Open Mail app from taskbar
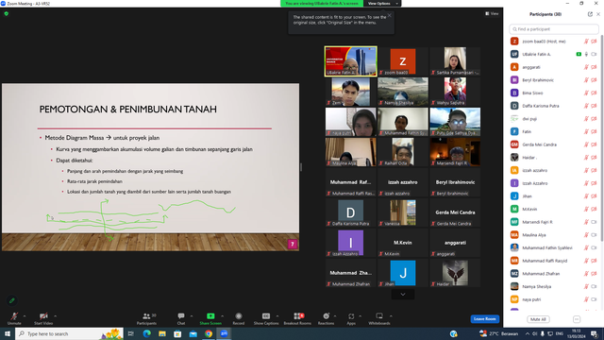The width and height of the screenshot is (604, 340). point(193,333)
